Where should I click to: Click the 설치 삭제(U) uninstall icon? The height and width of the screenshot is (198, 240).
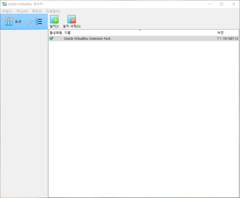72,19
